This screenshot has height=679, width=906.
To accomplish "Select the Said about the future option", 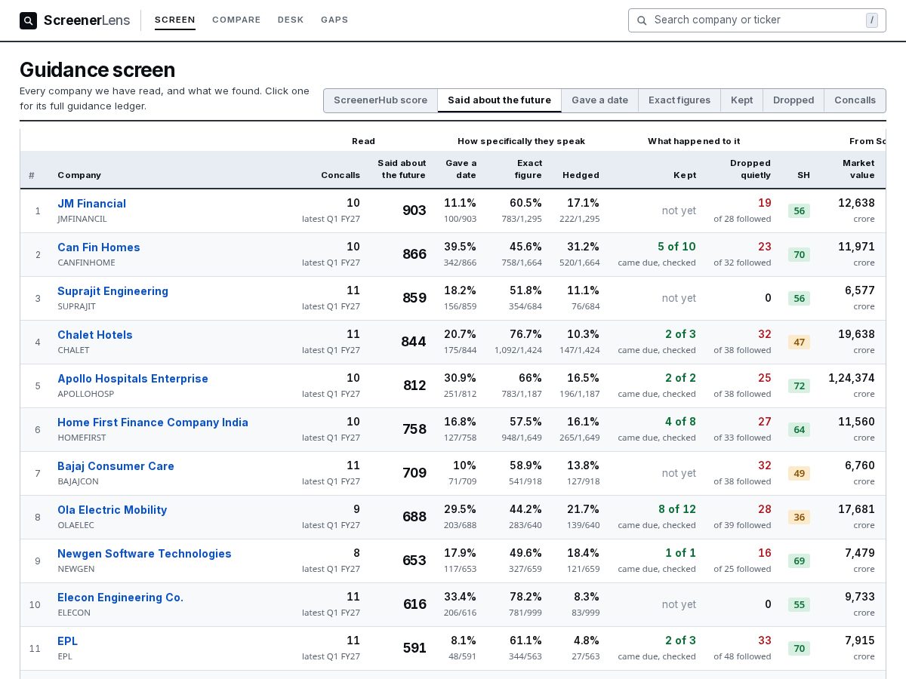I will click(x=499, y=100).
